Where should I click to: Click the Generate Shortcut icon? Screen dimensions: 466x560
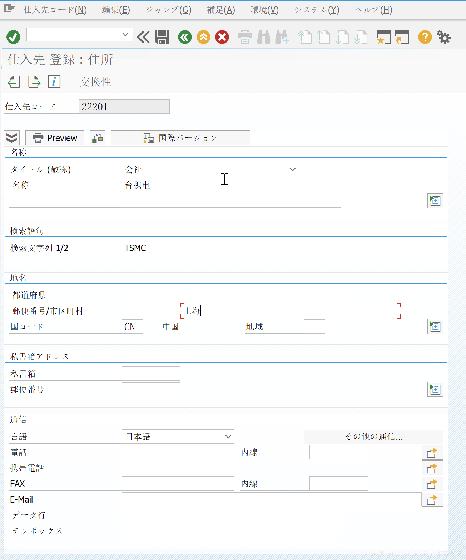pos(402,37)
